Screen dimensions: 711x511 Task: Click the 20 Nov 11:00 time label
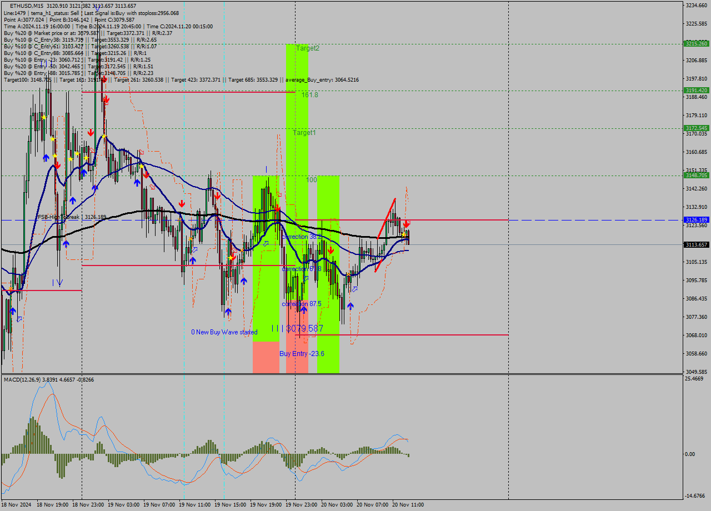click(x=408, y=505)
